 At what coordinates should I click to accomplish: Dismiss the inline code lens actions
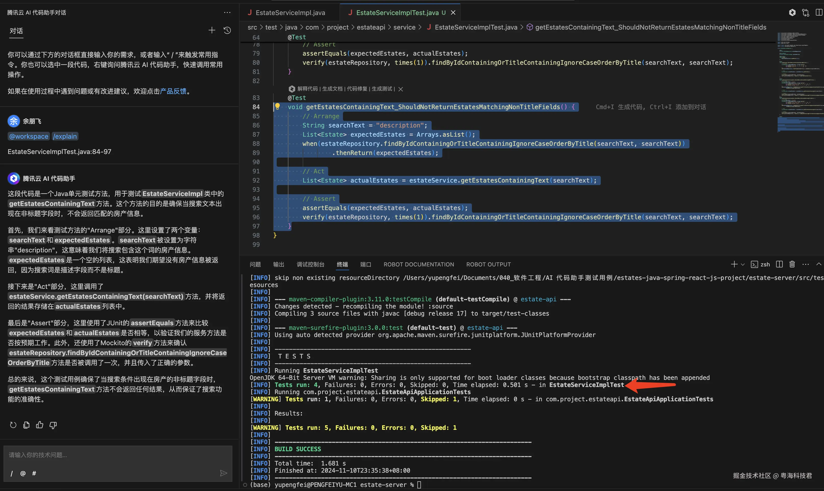401,89
